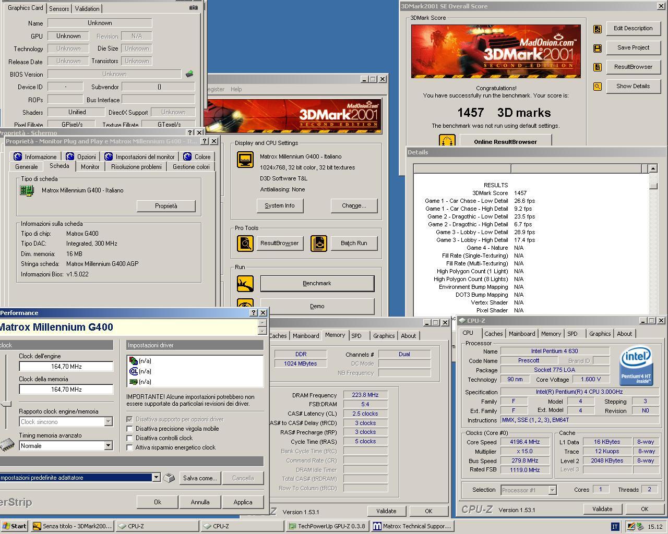Enable Disattiva precisione virgola mobile
This screenshot has height=534, width=668.
(x=130, y=429)
